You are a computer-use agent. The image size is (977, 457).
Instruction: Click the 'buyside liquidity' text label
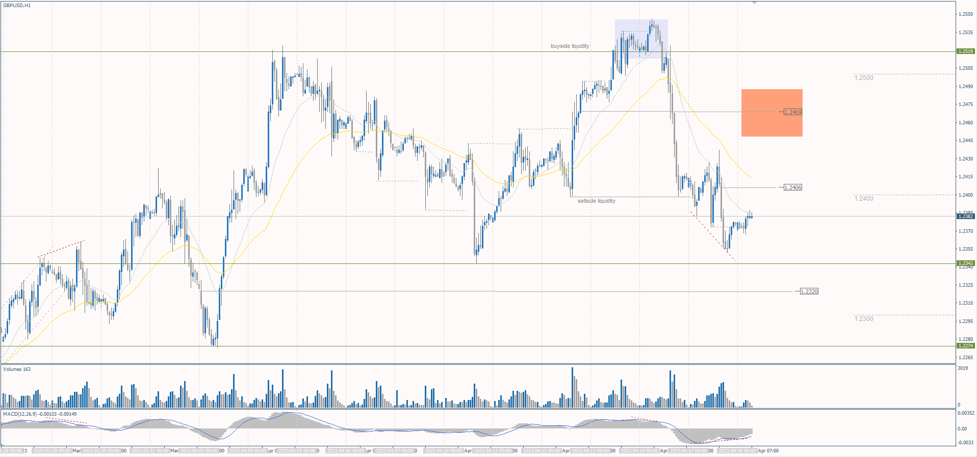[570, 46]
